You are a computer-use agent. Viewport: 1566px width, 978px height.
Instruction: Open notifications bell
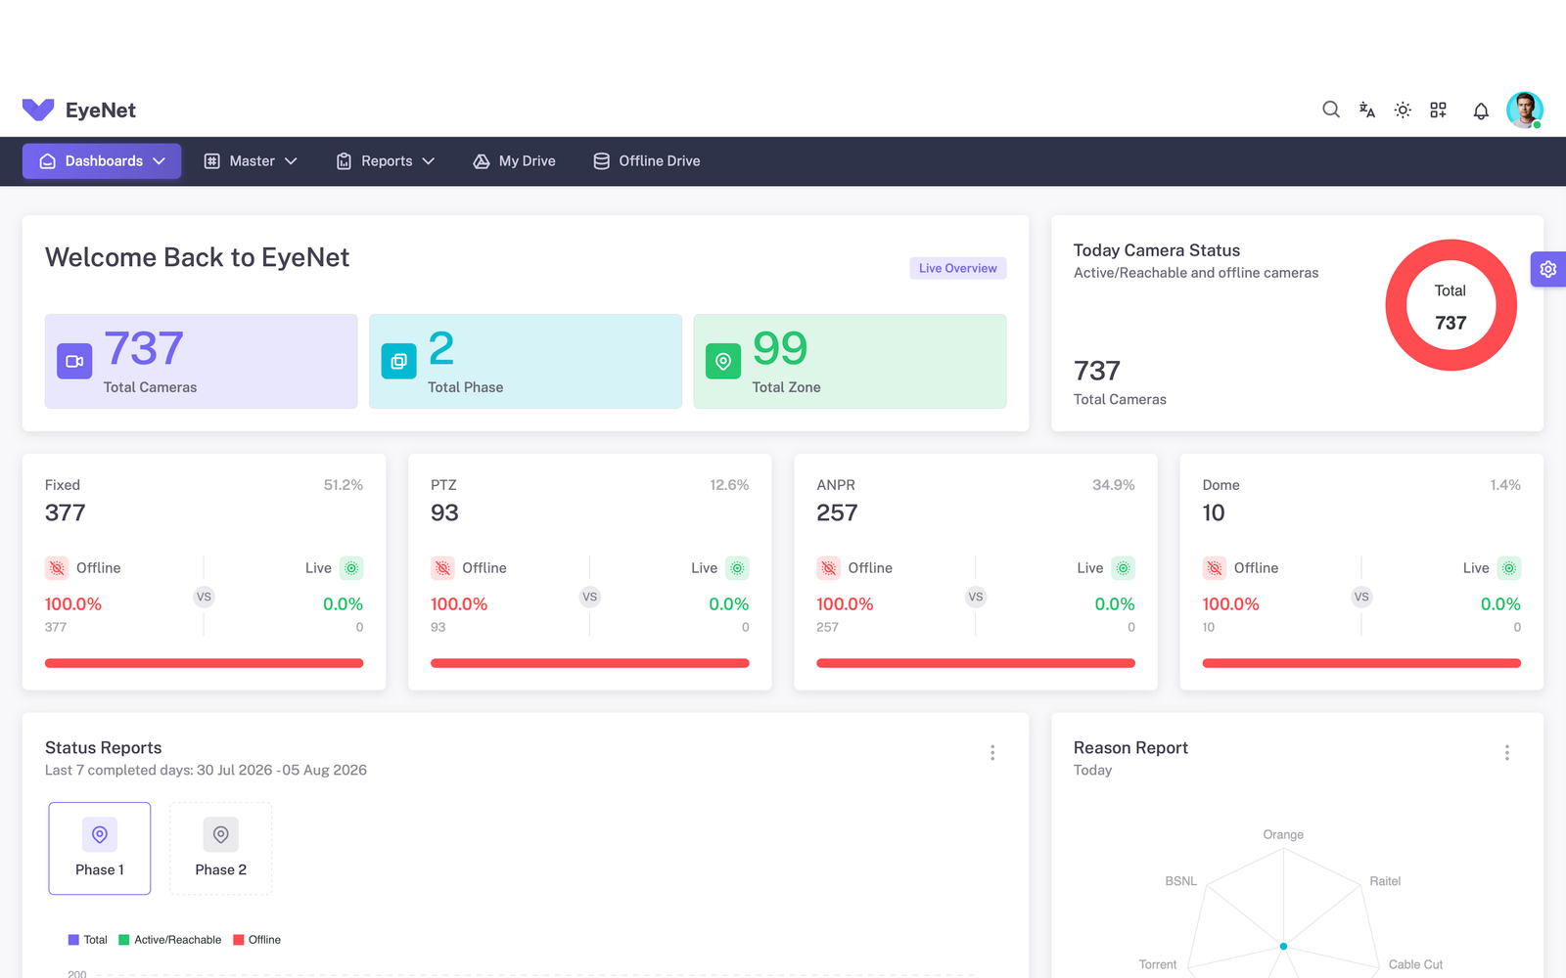click(1481, 111)
